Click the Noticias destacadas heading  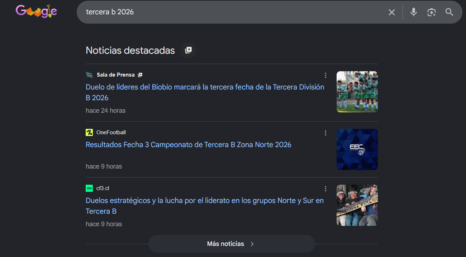(x=130, y=50)
